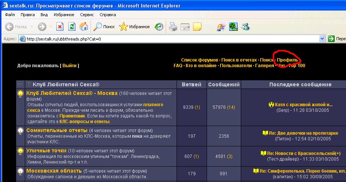Click the Messenger people icon in the toolbar
The height and width of the screenshot is (182, 346).
coord(246,27)
